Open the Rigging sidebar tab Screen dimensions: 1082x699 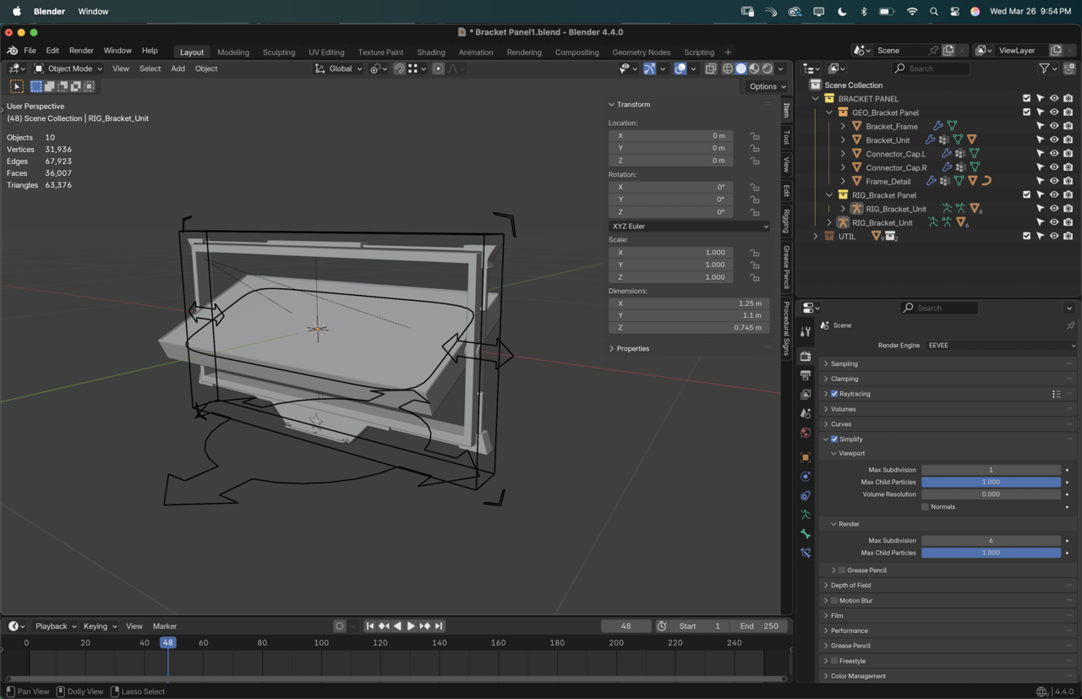click(787, 221)
